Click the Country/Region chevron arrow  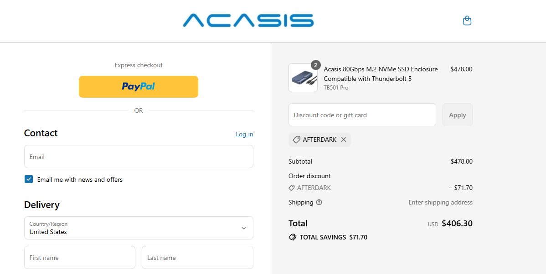click(x=244, y=228)
